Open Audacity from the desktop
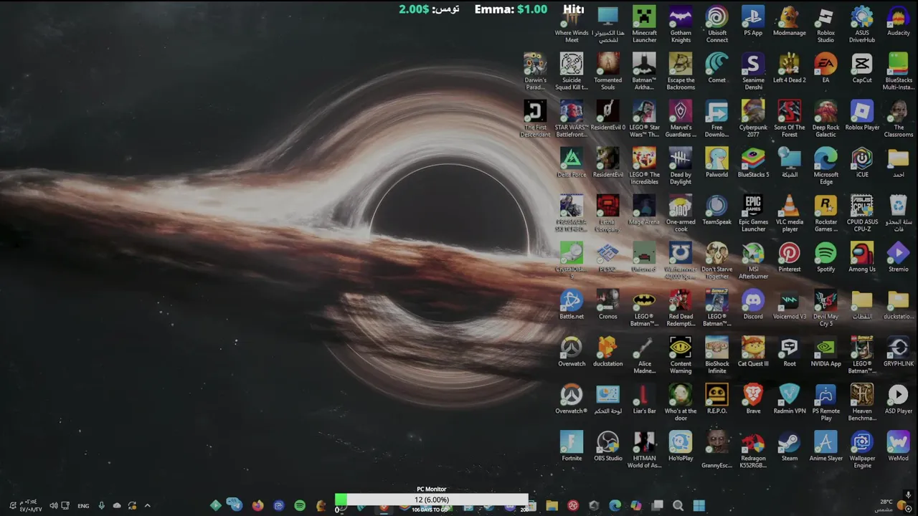Image resolution: width=918 pixels, height=516 pixels. point(898,21)
